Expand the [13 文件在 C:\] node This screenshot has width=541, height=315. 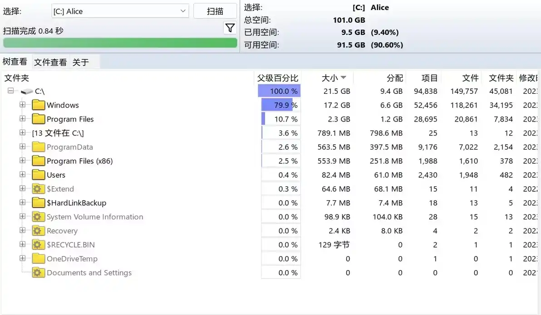coord(22,133)
